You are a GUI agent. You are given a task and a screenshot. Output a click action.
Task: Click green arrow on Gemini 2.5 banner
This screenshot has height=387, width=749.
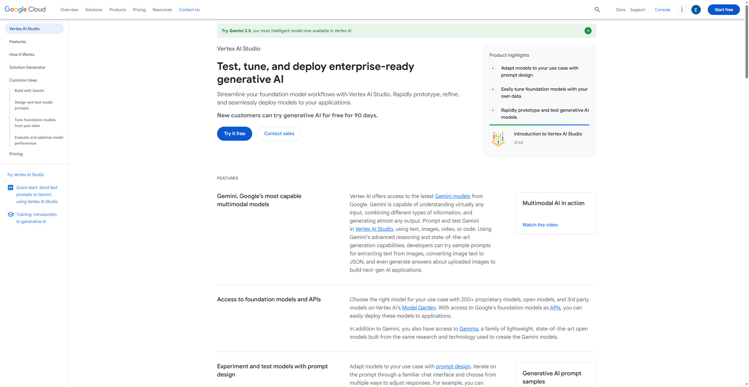588,31
